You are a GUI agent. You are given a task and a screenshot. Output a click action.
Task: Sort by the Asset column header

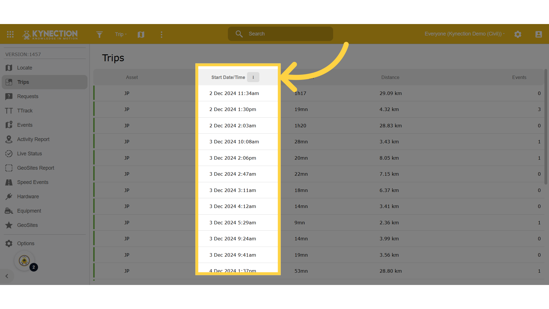tap(132, 77)
